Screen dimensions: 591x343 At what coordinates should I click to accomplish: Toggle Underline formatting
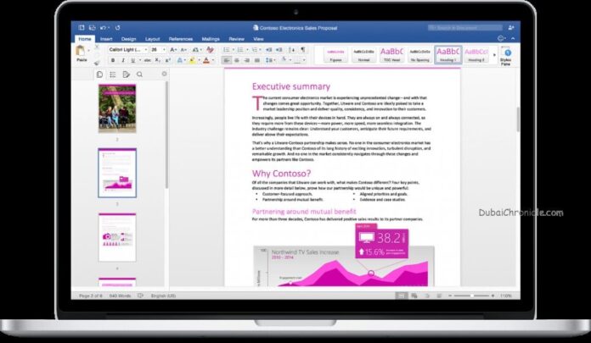pos(132,60)
